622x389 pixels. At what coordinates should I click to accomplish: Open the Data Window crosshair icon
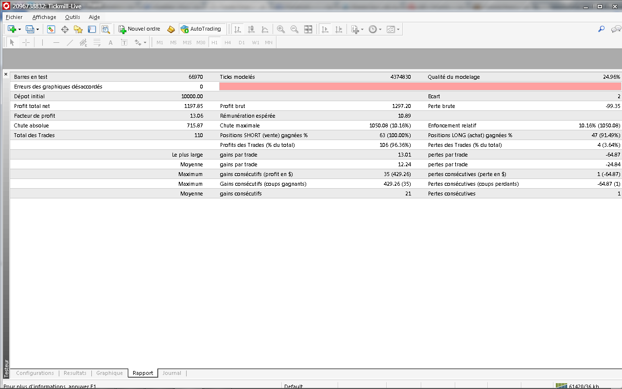[x=65, y=29]
